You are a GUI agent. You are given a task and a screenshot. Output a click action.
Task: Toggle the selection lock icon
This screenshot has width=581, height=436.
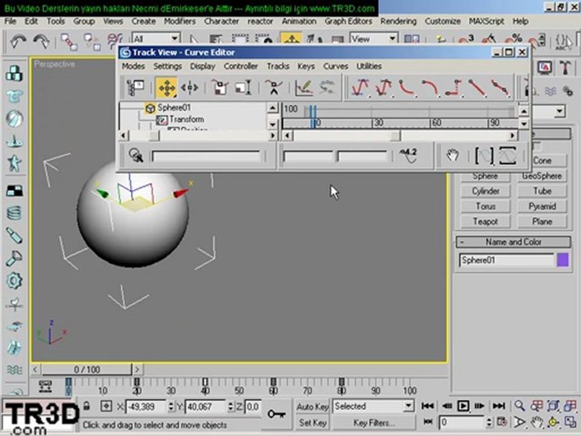87,406
